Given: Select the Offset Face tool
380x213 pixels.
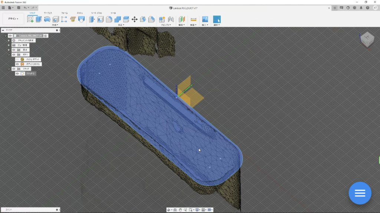Looking at the screenshot, I should pyautogui.click(x=126, y=19).
